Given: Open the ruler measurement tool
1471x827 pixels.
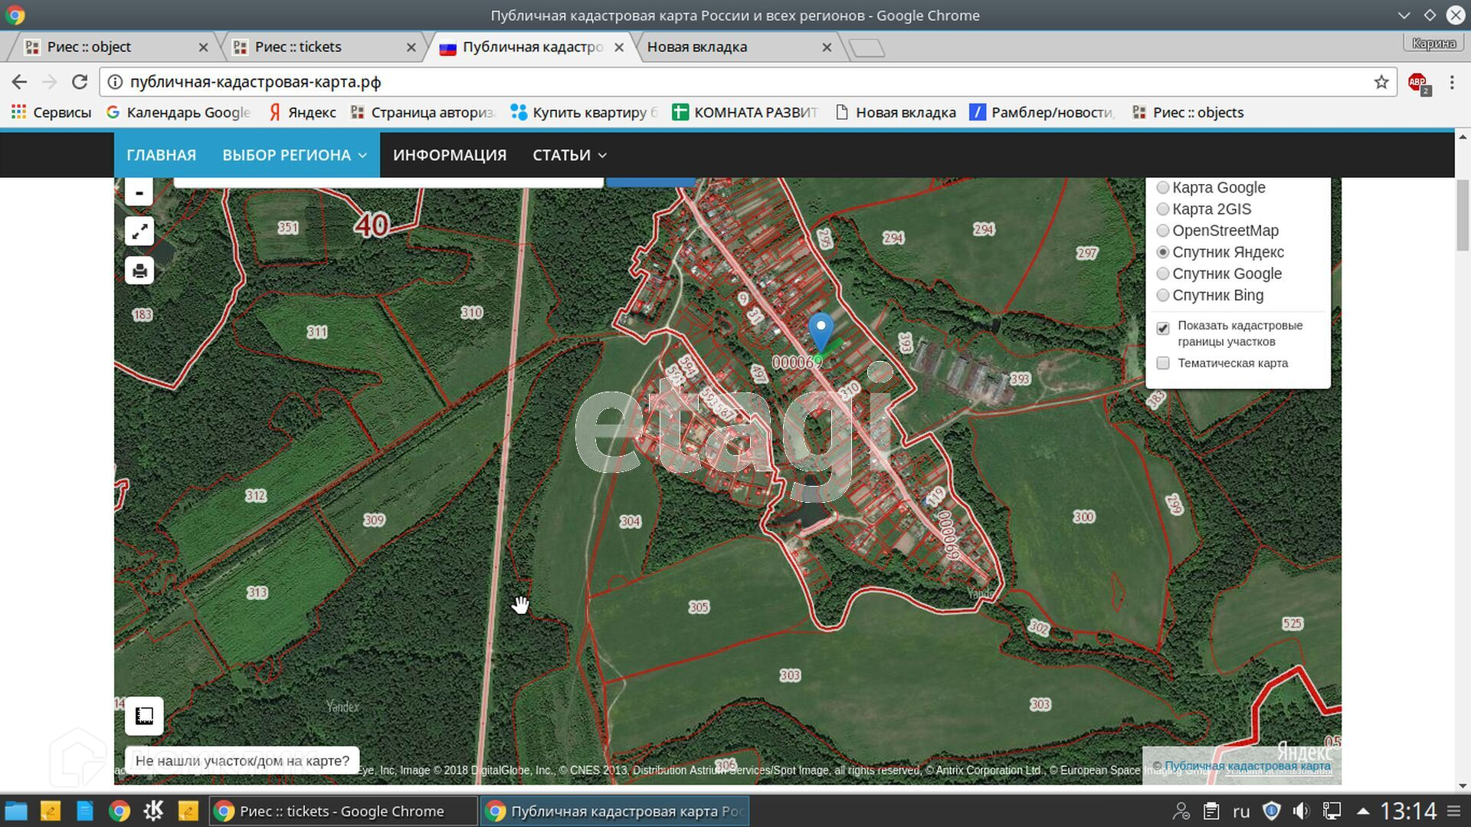Looking at the screenshot, I should [144, 716].
